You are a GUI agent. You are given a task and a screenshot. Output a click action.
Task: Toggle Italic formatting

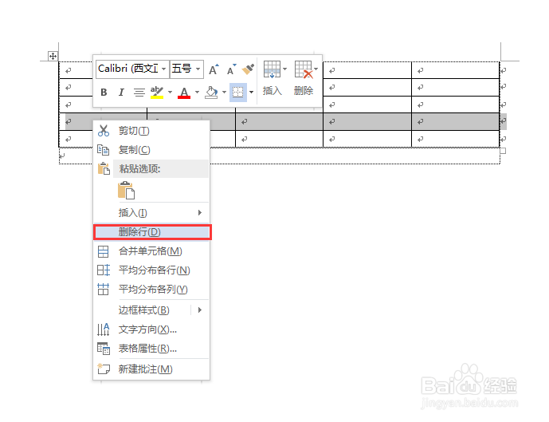click(121, 93)
